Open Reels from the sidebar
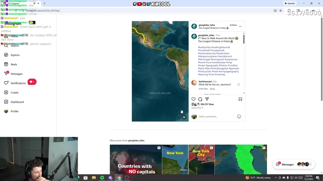Screen dimensions: 323x181 pos(11,64)
